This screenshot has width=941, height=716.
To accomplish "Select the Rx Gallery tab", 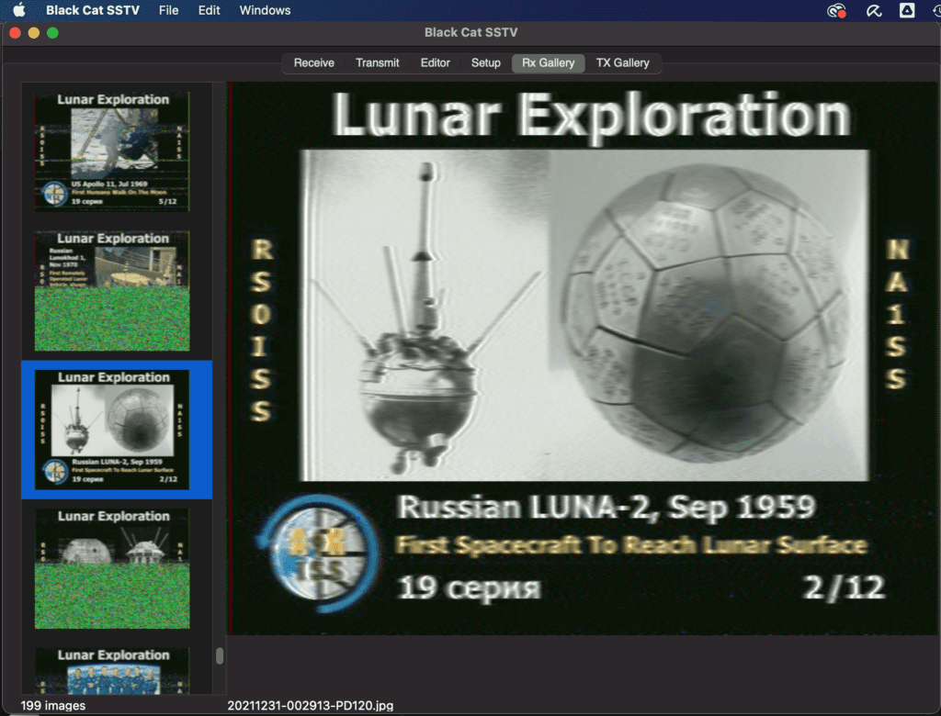I will pyautogui.click(x=548, y=63).
